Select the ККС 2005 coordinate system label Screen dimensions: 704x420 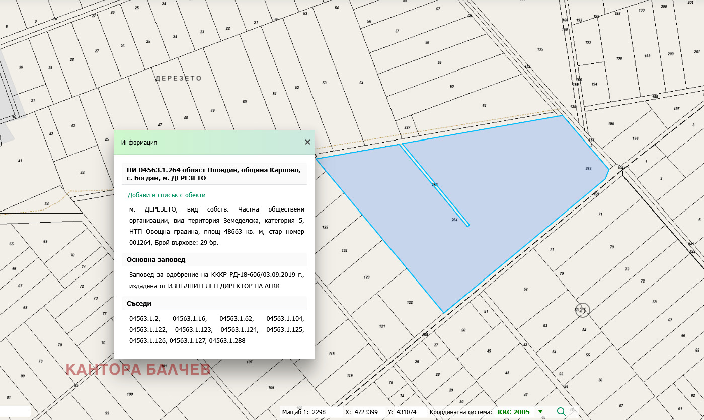[x=514, y=412]
